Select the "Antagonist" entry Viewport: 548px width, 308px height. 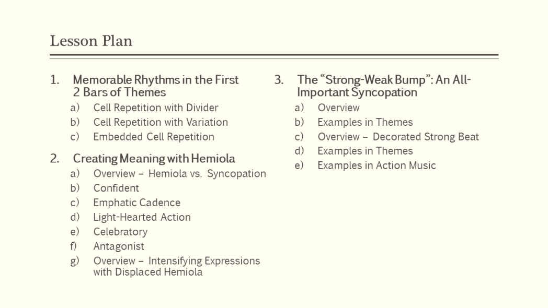pos(119,246)
